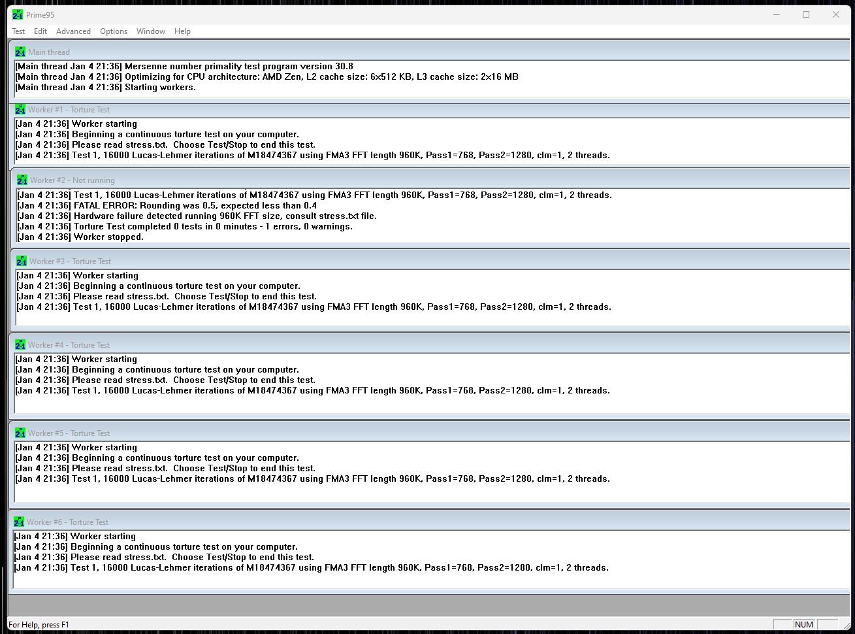
Task: Click 'Beginning a continuous torture test' in Worker #3
Action: (159, 286)
